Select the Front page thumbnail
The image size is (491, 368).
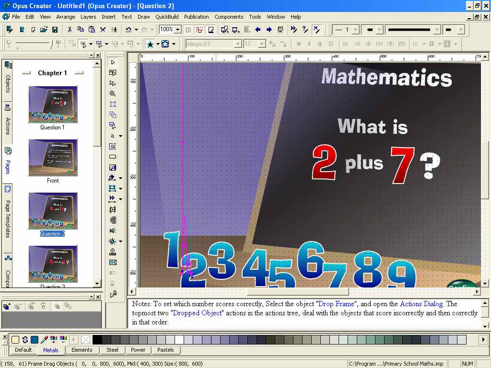click(53, 158)
